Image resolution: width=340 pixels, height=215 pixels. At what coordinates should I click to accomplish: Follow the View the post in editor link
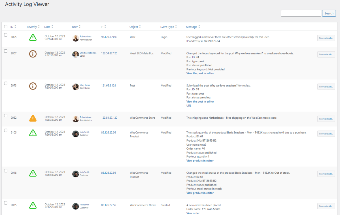[x=200, y=73]
